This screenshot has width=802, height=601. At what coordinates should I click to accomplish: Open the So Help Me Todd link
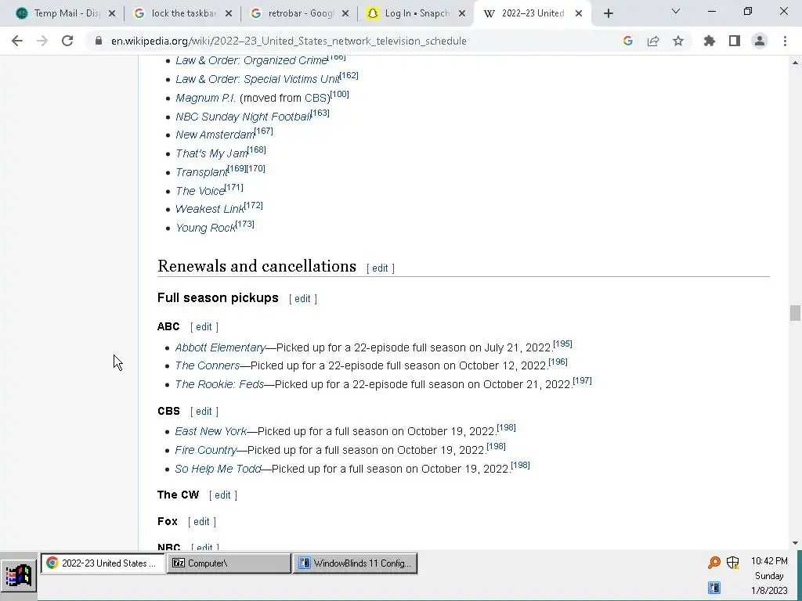click(x=218, y=470)
